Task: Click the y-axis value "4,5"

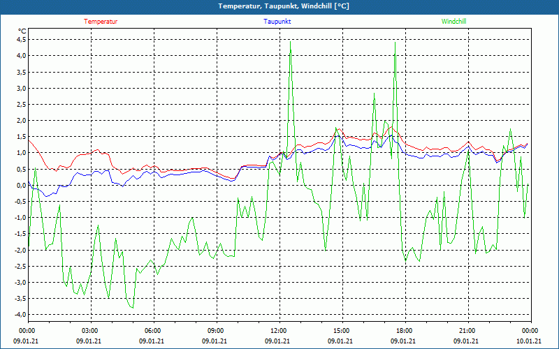Action: click(22, 40)
